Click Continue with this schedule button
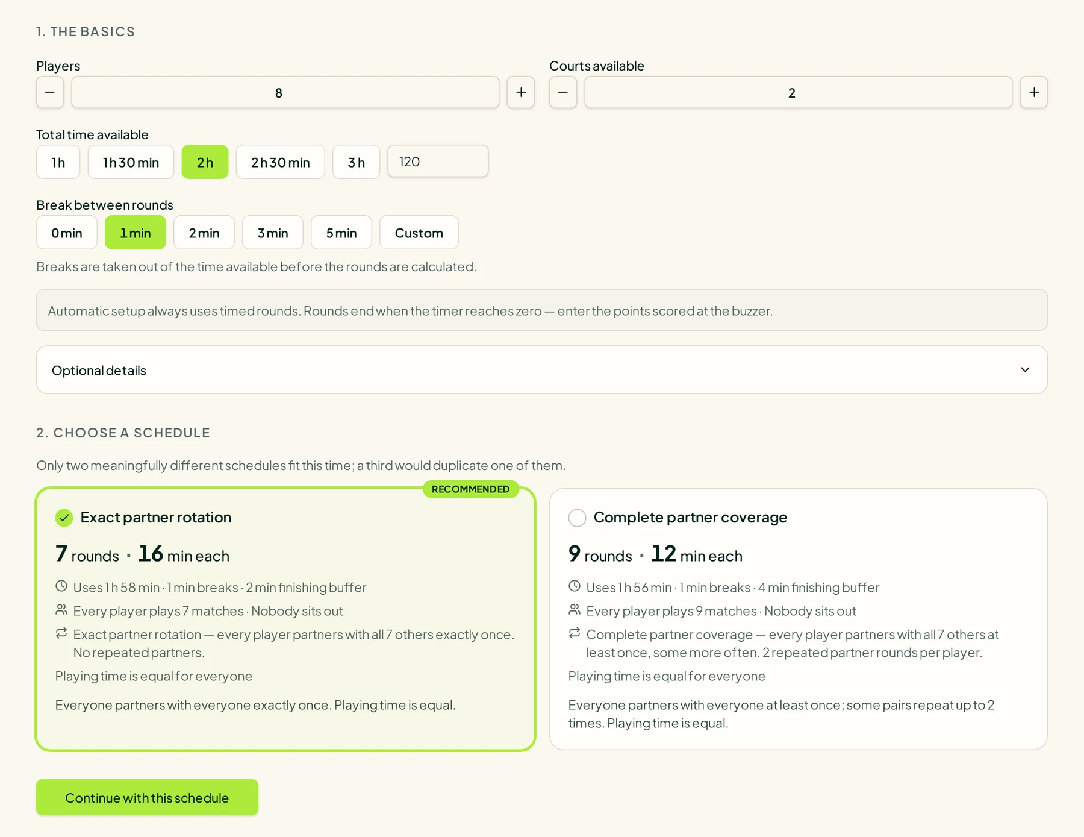The image size is (1084, 837). (148, 797)
